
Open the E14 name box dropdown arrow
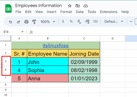click(22, 32)
